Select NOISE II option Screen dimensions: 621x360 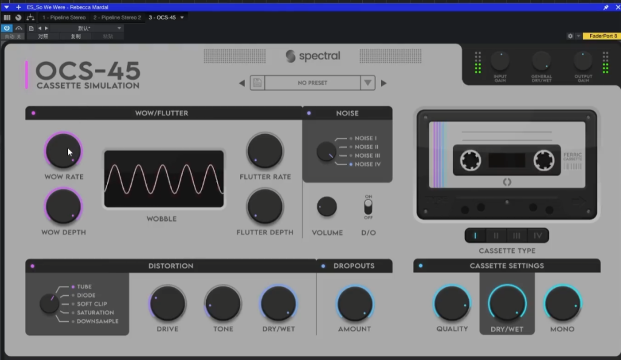[x=364, y=147]
